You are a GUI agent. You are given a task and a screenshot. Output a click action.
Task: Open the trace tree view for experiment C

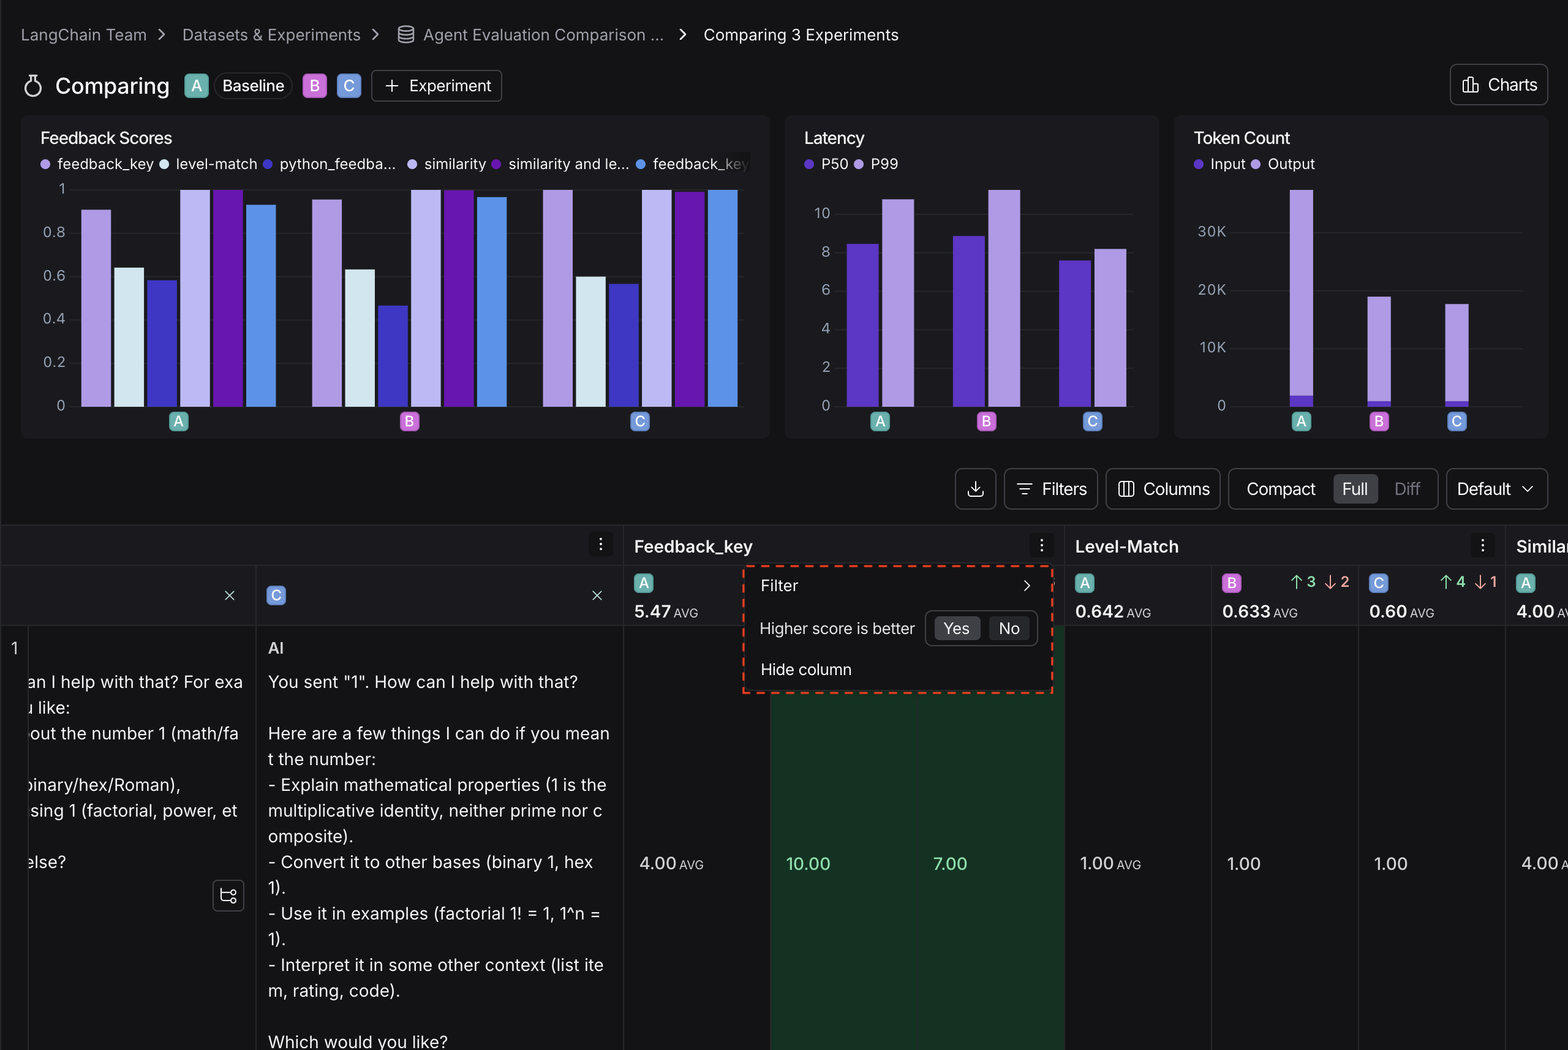(228, 896)
